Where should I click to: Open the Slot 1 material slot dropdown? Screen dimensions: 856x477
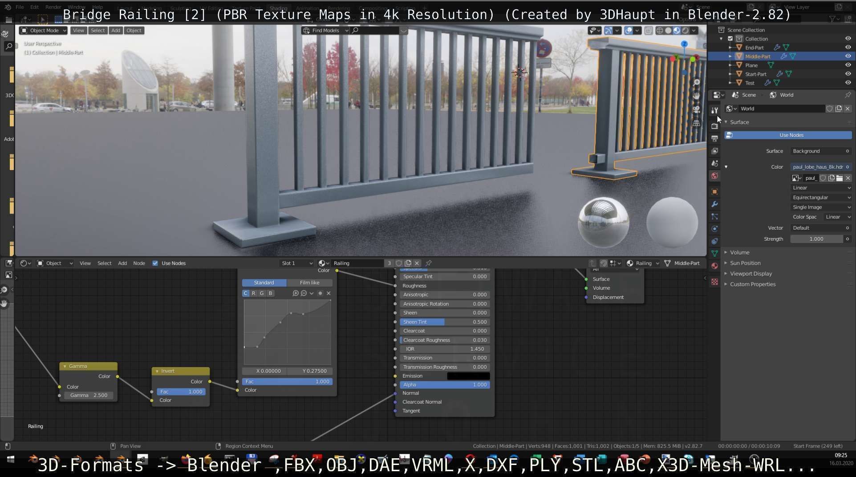pyautogui.click(x=296, y=263)
